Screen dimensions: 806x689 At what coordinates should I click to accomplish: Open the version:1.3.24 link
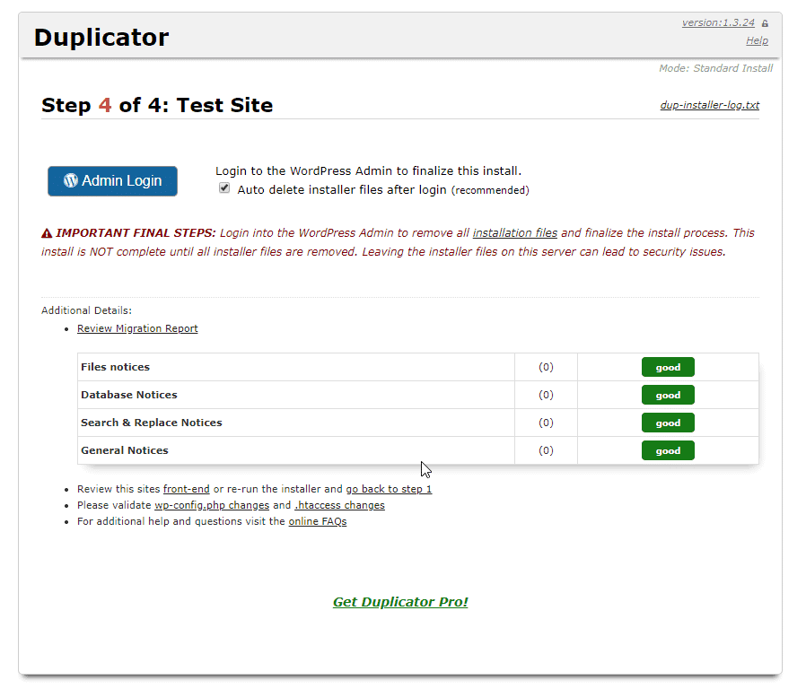(718, 23)
